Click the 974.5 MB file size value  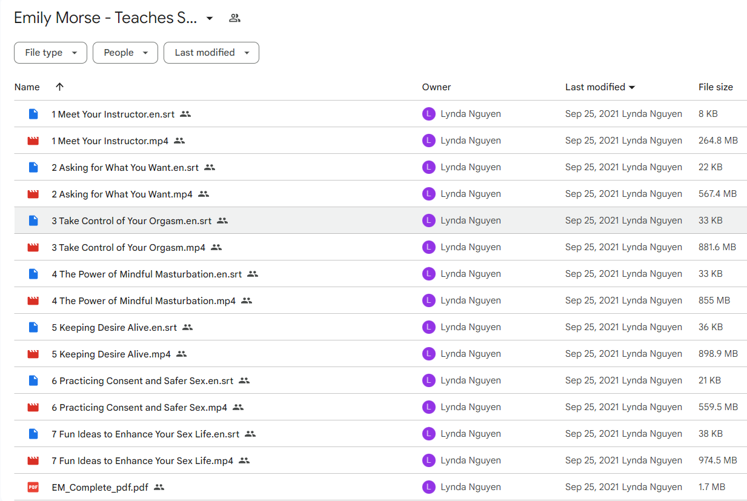point(718,460)
